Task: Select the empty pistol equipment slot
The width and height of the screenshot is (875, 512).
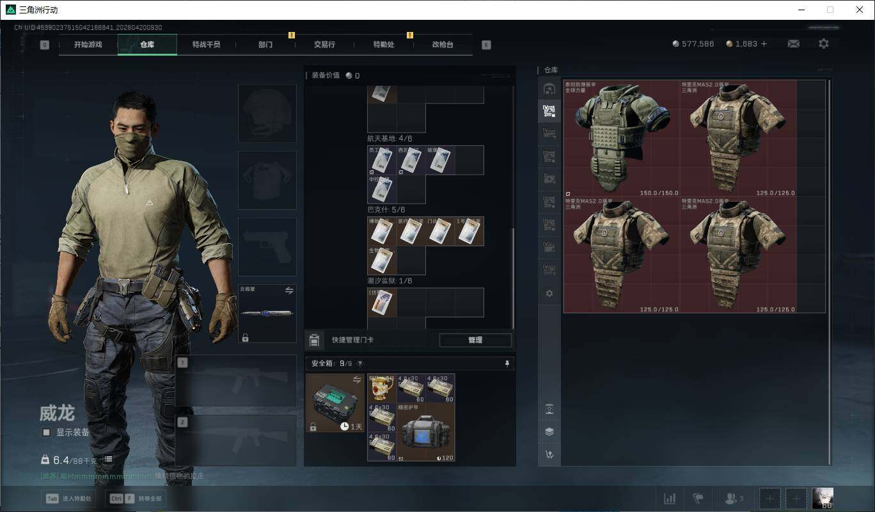Action: (x=267, y=247)
